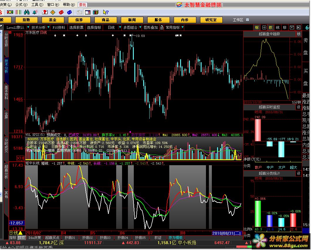Expand the 技术分析 dropdown arrow
This screenshot has height=250, width=311.
48,27
